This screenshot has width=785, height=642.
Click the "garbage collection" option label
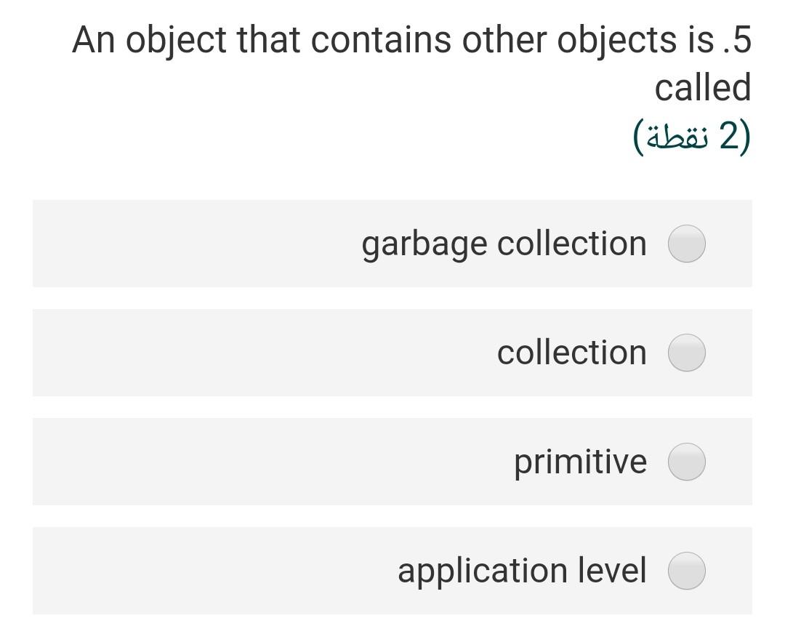click(x=504, y=244)
